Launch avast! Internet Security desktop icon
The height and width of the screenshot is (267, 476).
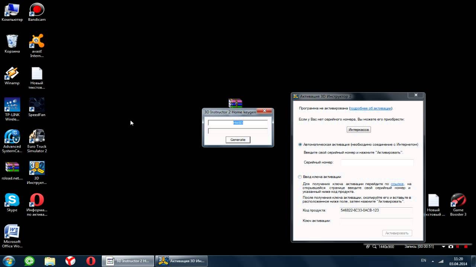tap(37, 46)
